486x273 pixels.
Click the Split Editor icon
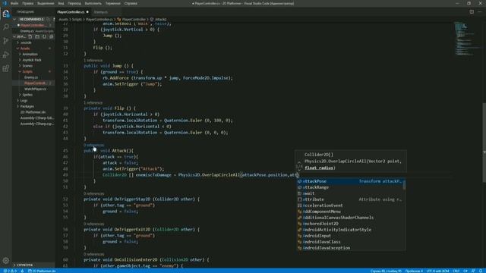(x=472, y=12)
